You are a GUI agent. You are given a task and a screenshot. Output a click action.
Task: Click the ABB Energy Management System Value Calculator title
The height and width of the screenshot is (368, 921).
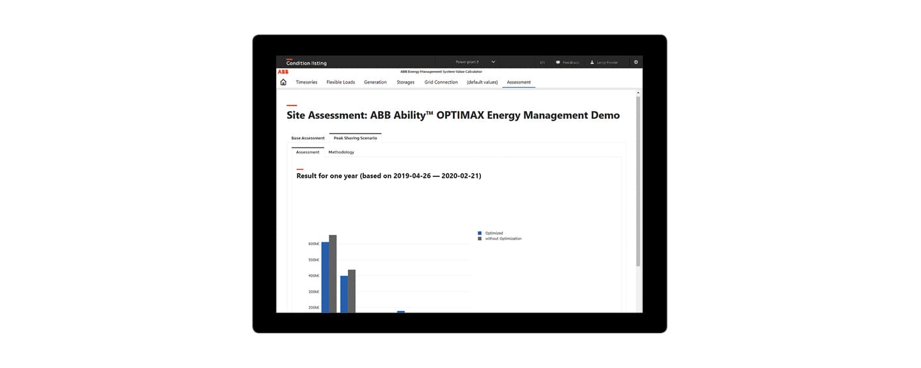tap(440, 72)
